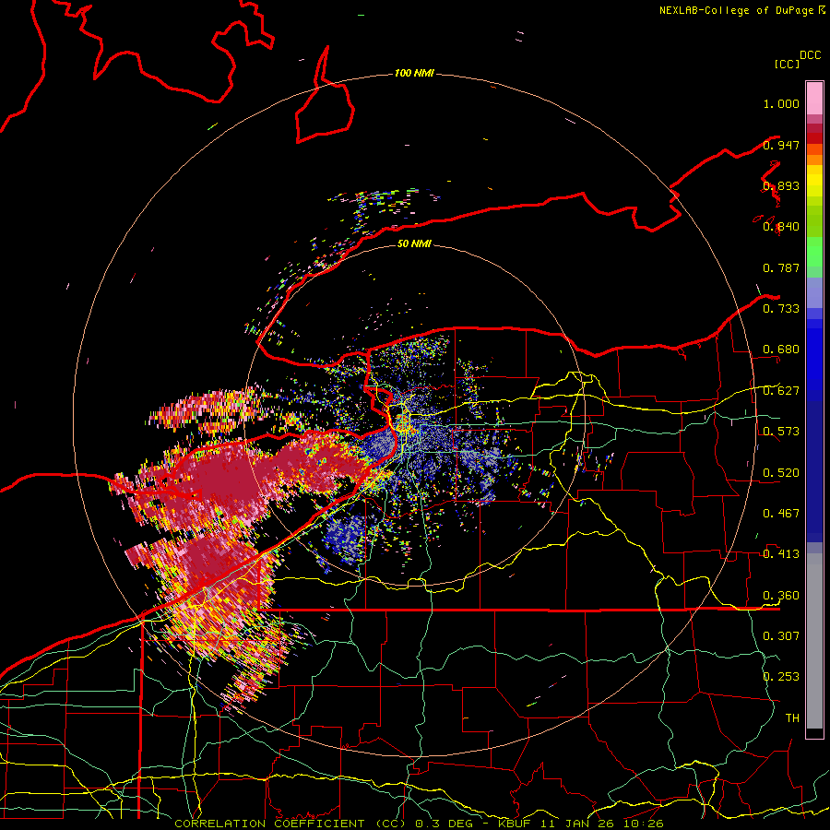Click the 0.893 legend value
Image resolution: width=830 pixels, height=830 pixels.
[x=781, y=185]
